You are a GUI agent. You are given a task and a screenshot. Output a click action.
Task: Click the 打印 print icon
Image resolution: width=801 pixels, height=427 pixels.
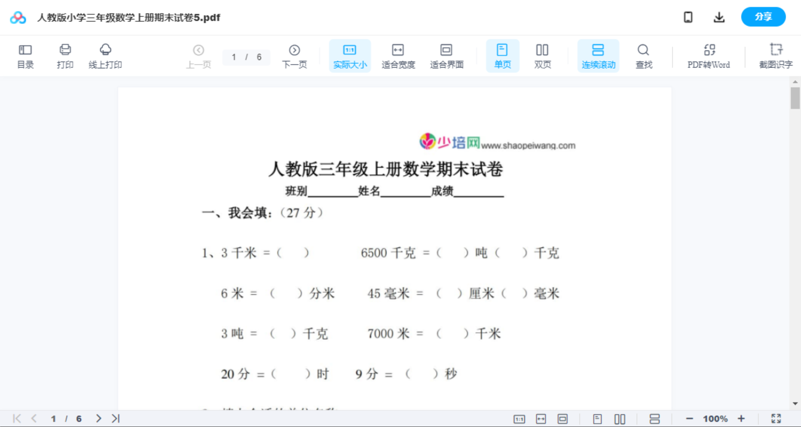(65, 55)
